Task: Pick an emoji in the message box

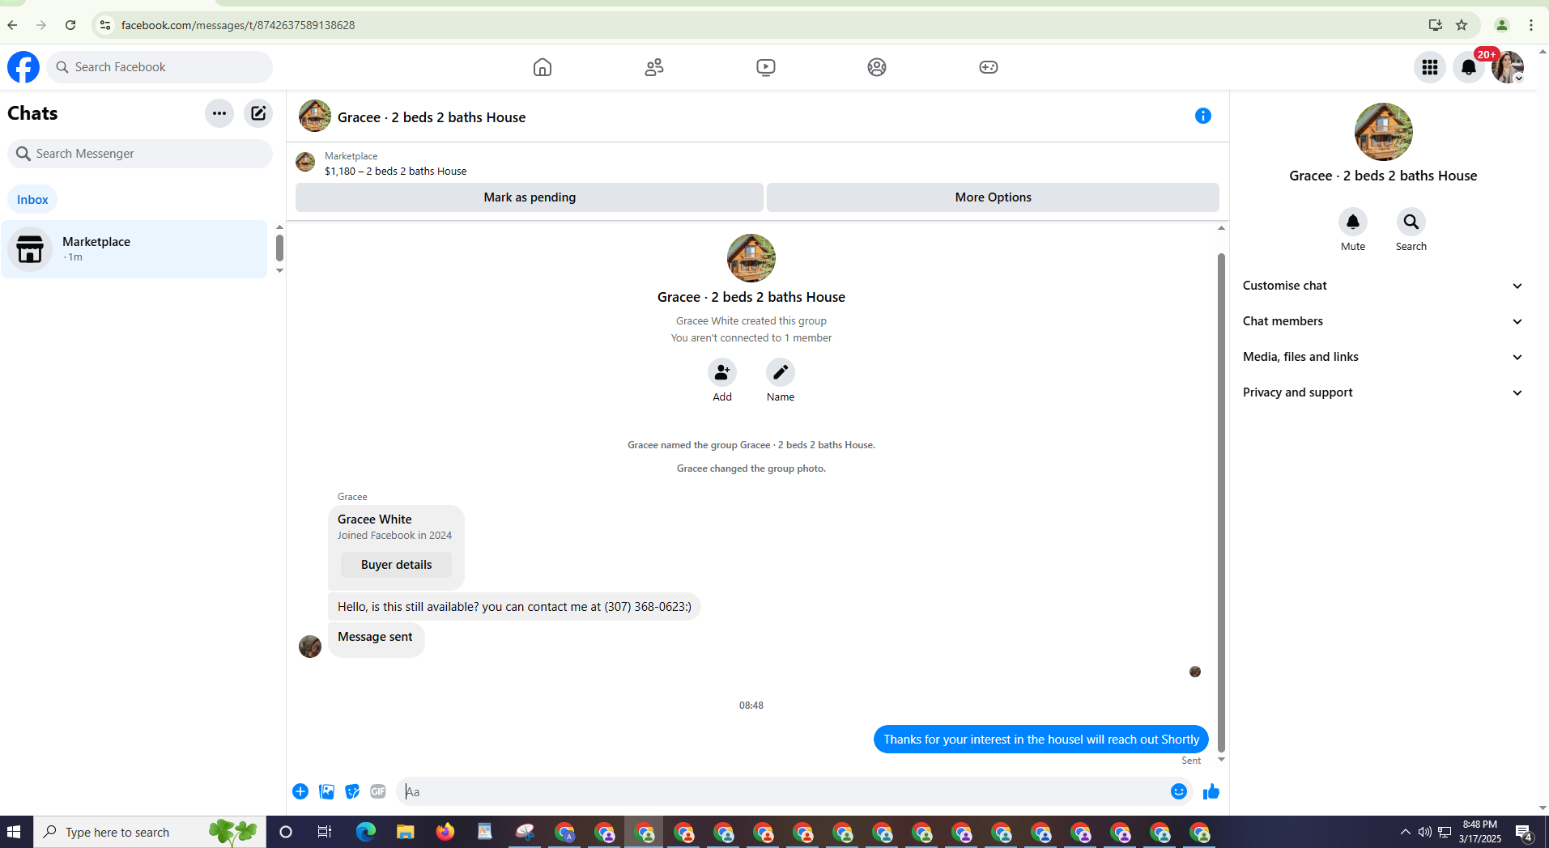Action: click(1179, 791)
